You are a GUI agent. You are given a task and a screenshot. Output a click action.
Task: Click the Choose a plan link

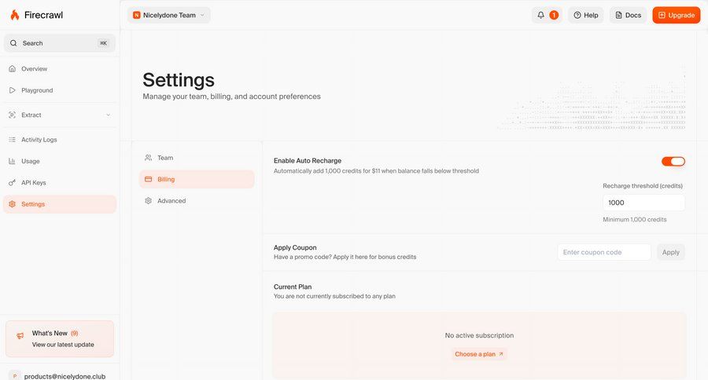(x=479, y=354)
